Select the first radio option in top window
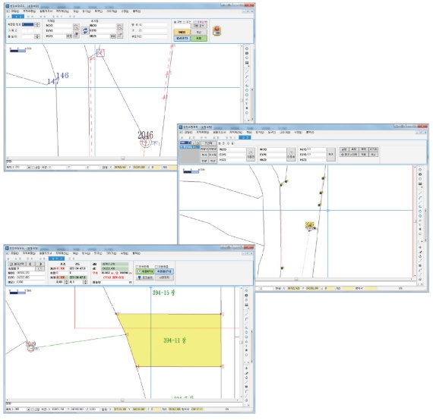 point(175,22)
